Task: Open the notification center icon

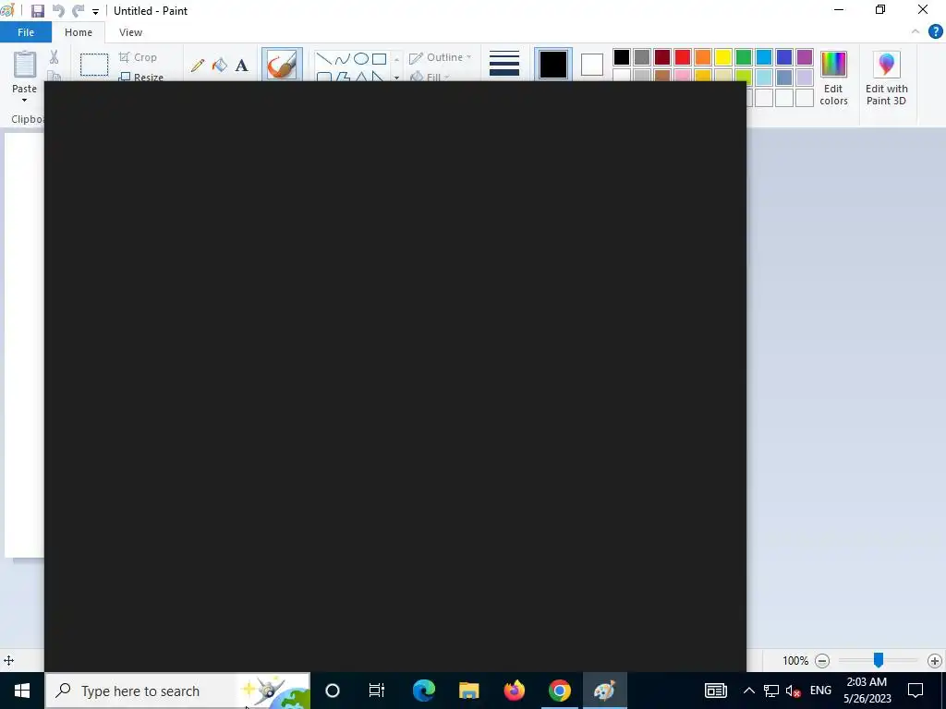Action: point(916,691)
